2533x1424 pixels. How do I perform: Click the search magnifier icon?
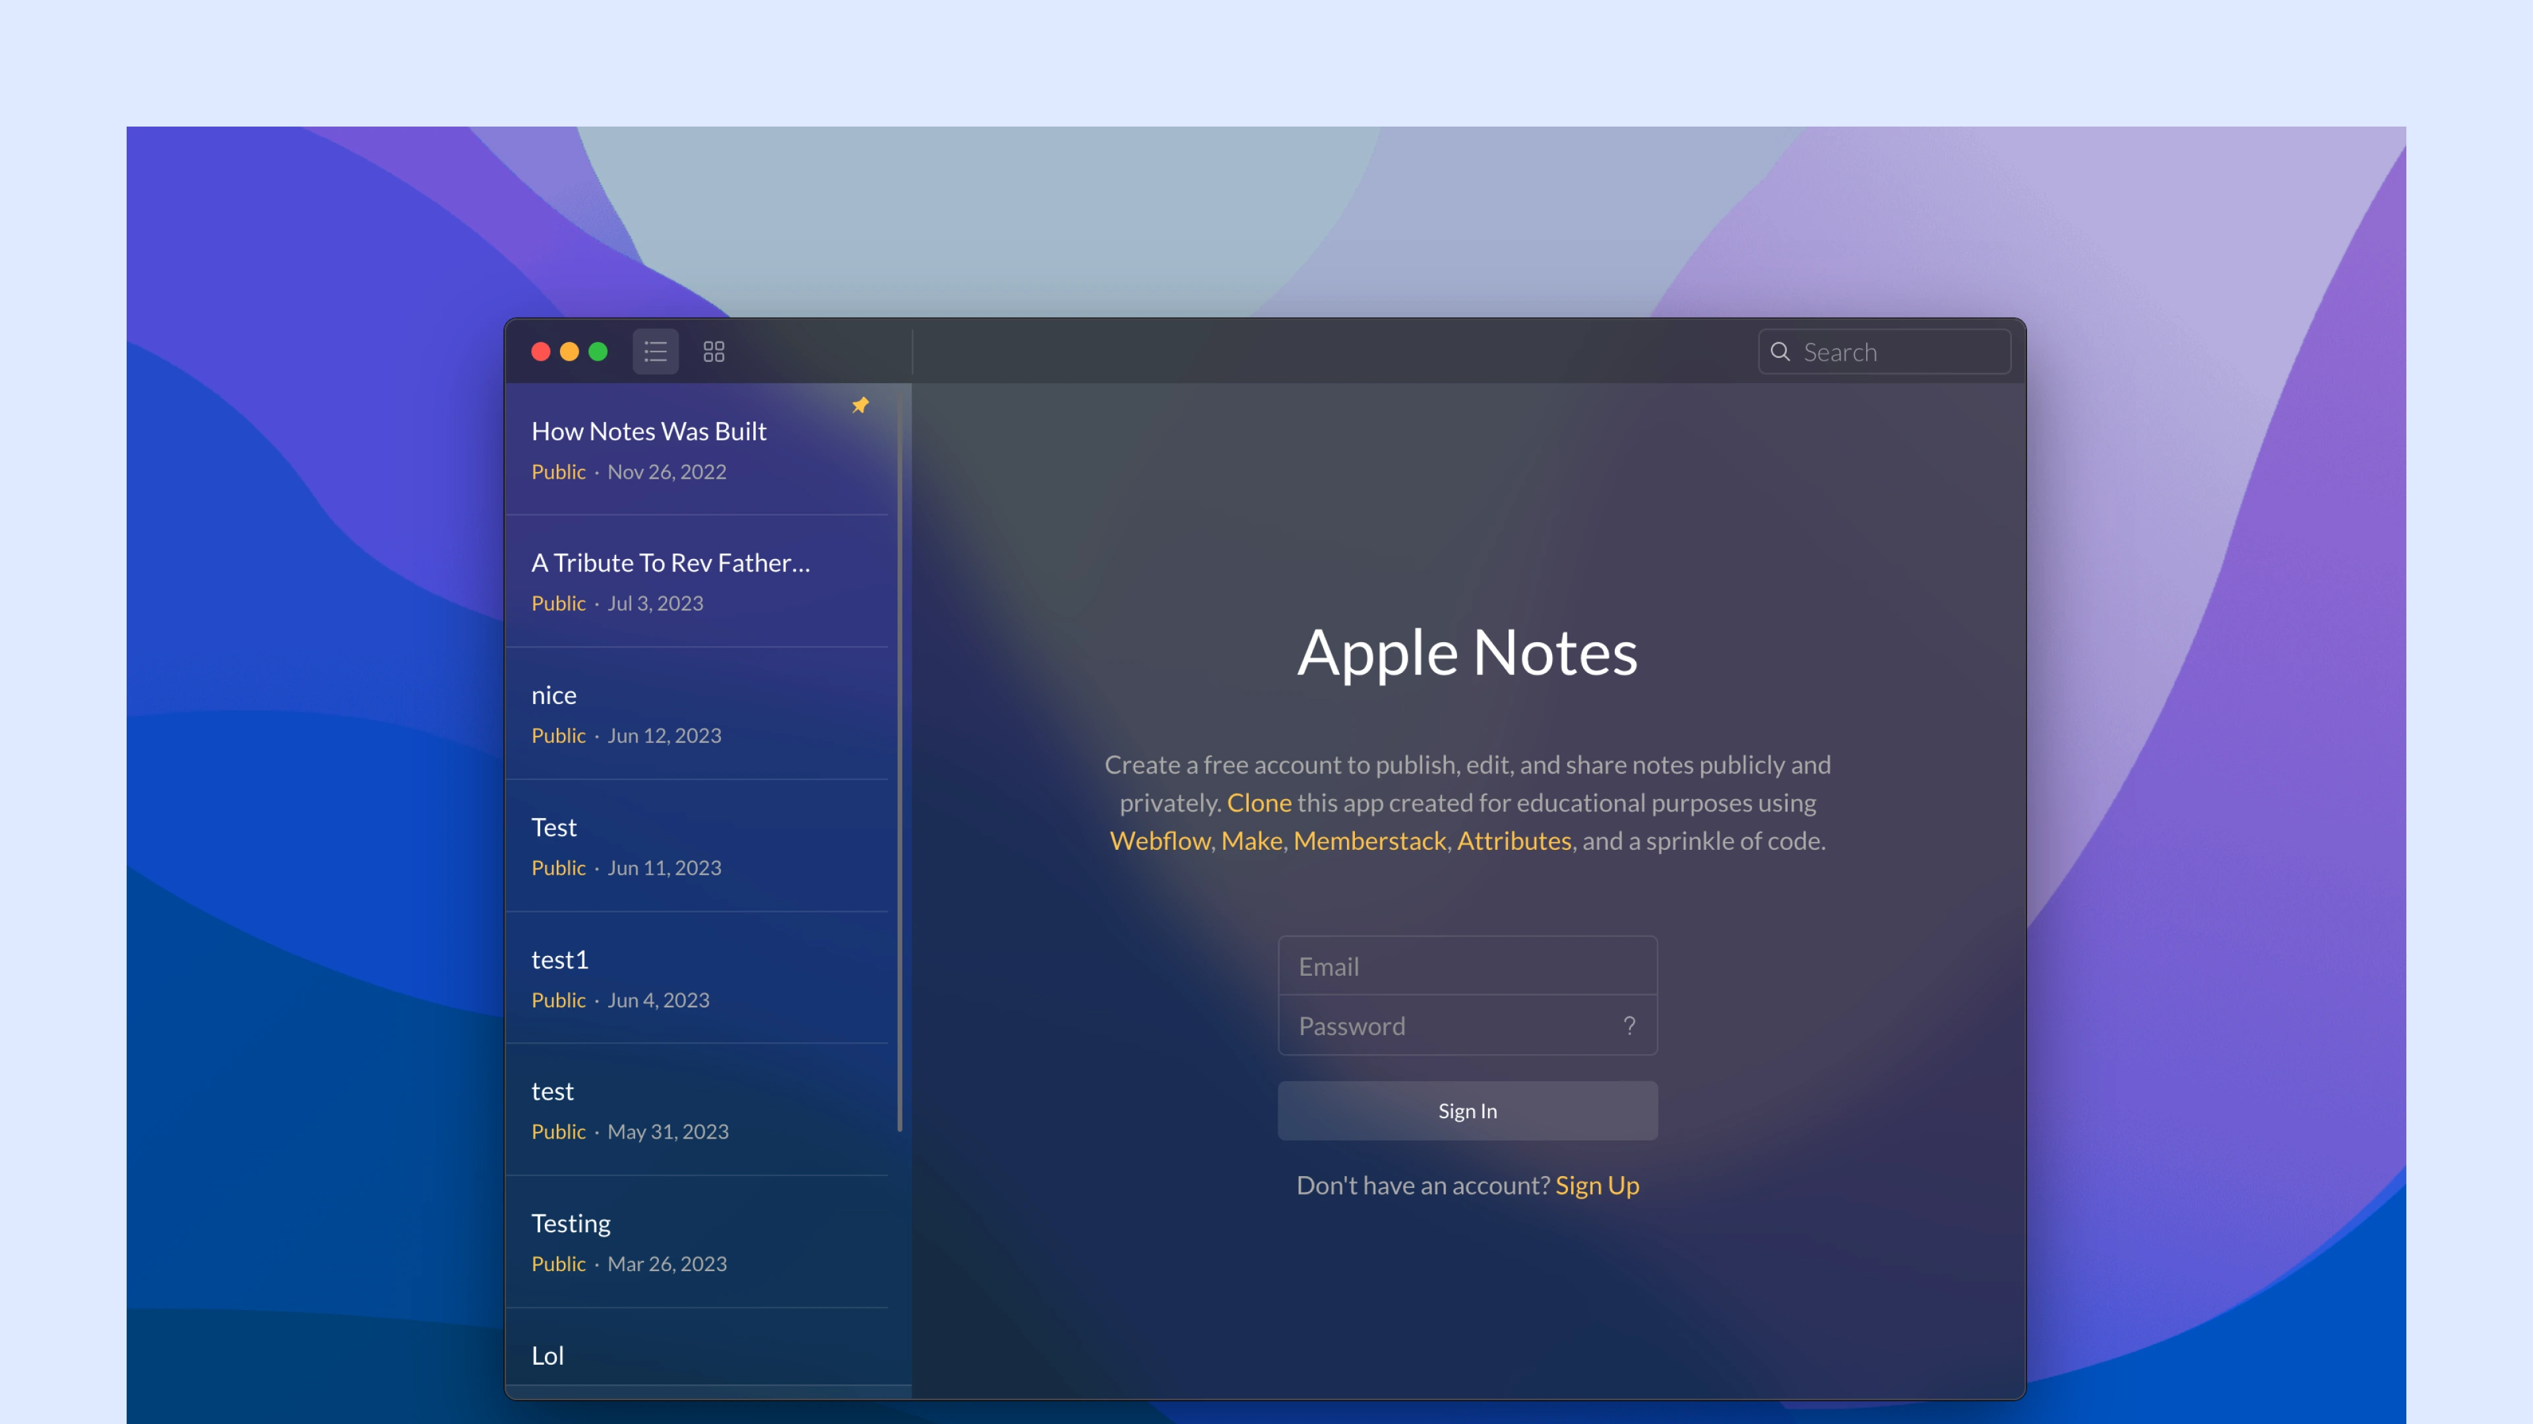1780,352
